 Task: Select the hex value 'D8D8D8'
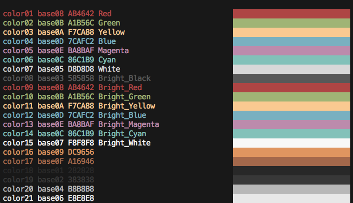pyautogui.click(x=81, y=69)
